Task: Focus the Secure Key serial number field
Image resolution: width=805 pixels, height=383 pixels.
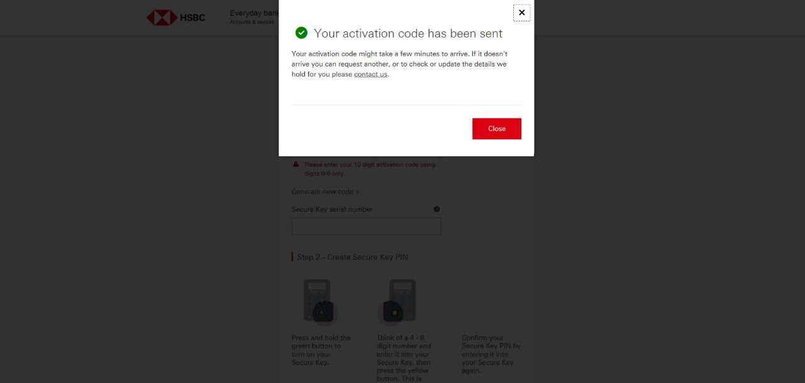Action: tap(366, 227)
